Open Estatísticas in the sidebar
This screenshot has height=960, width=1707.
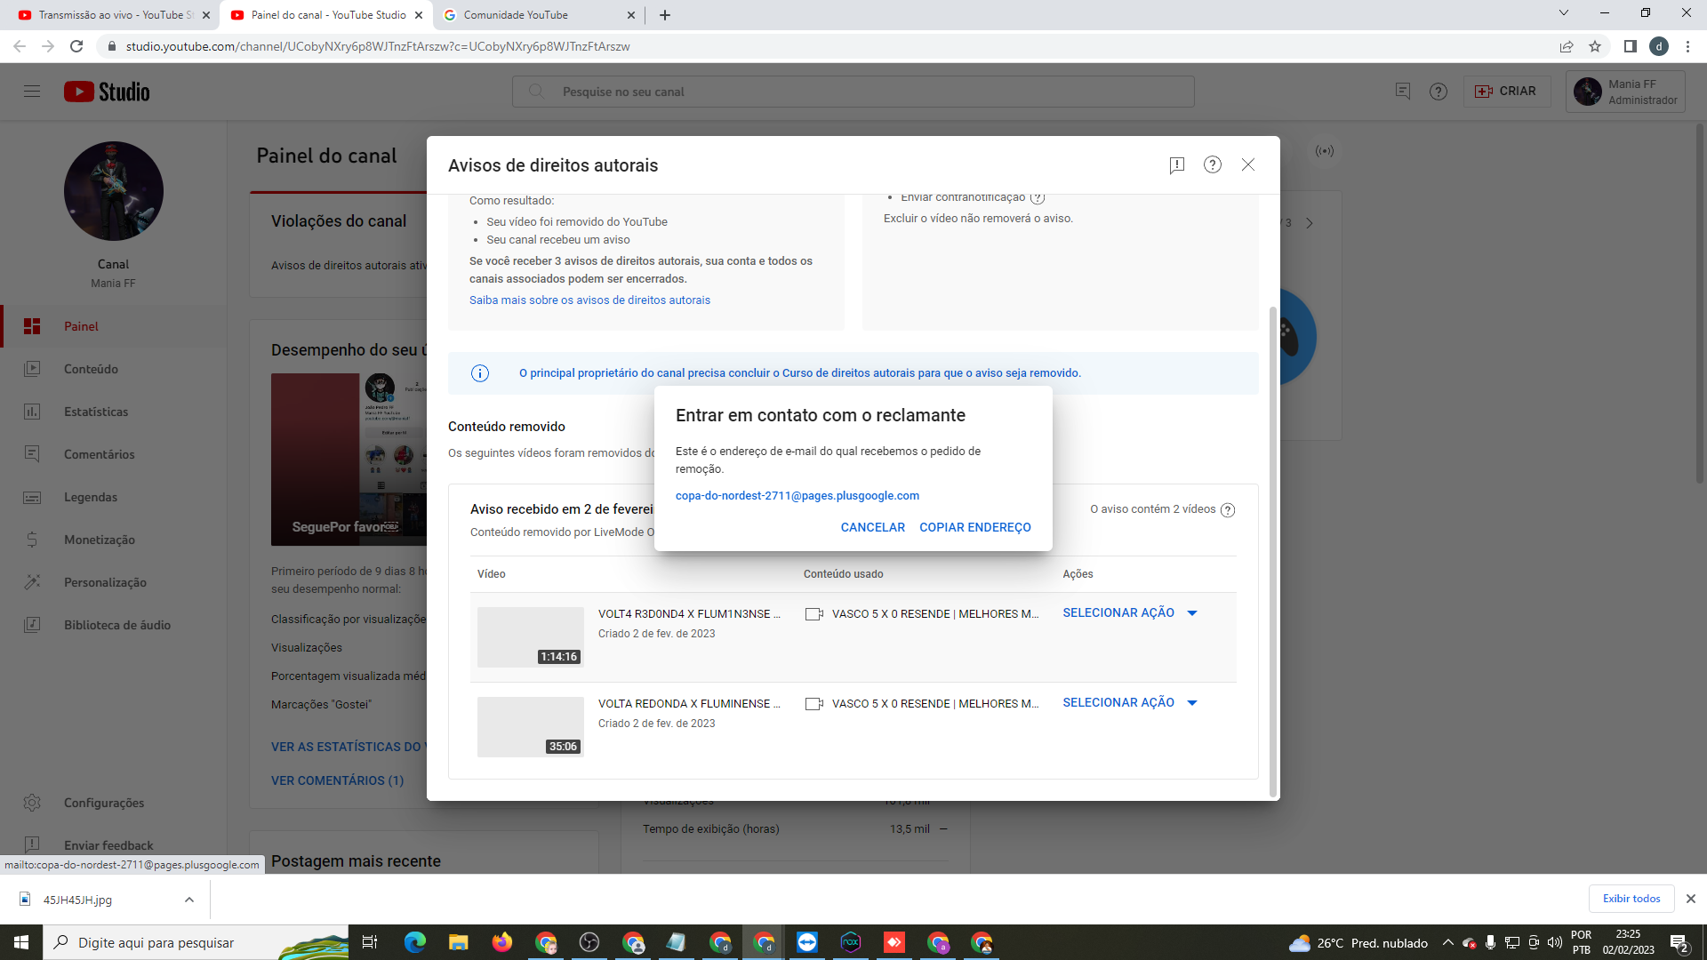click(113, 412)
